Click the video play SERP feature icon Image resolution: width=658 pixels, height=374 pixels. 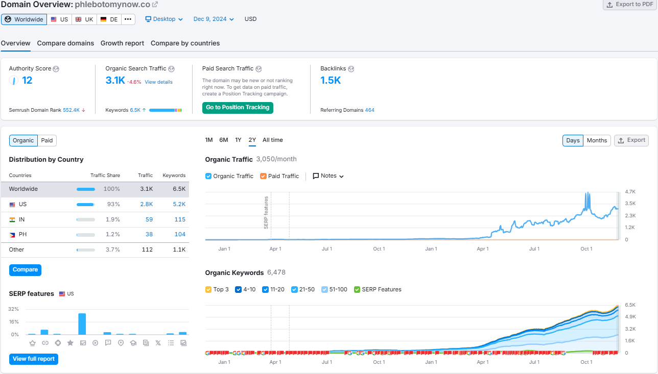(x=96, y=343)
